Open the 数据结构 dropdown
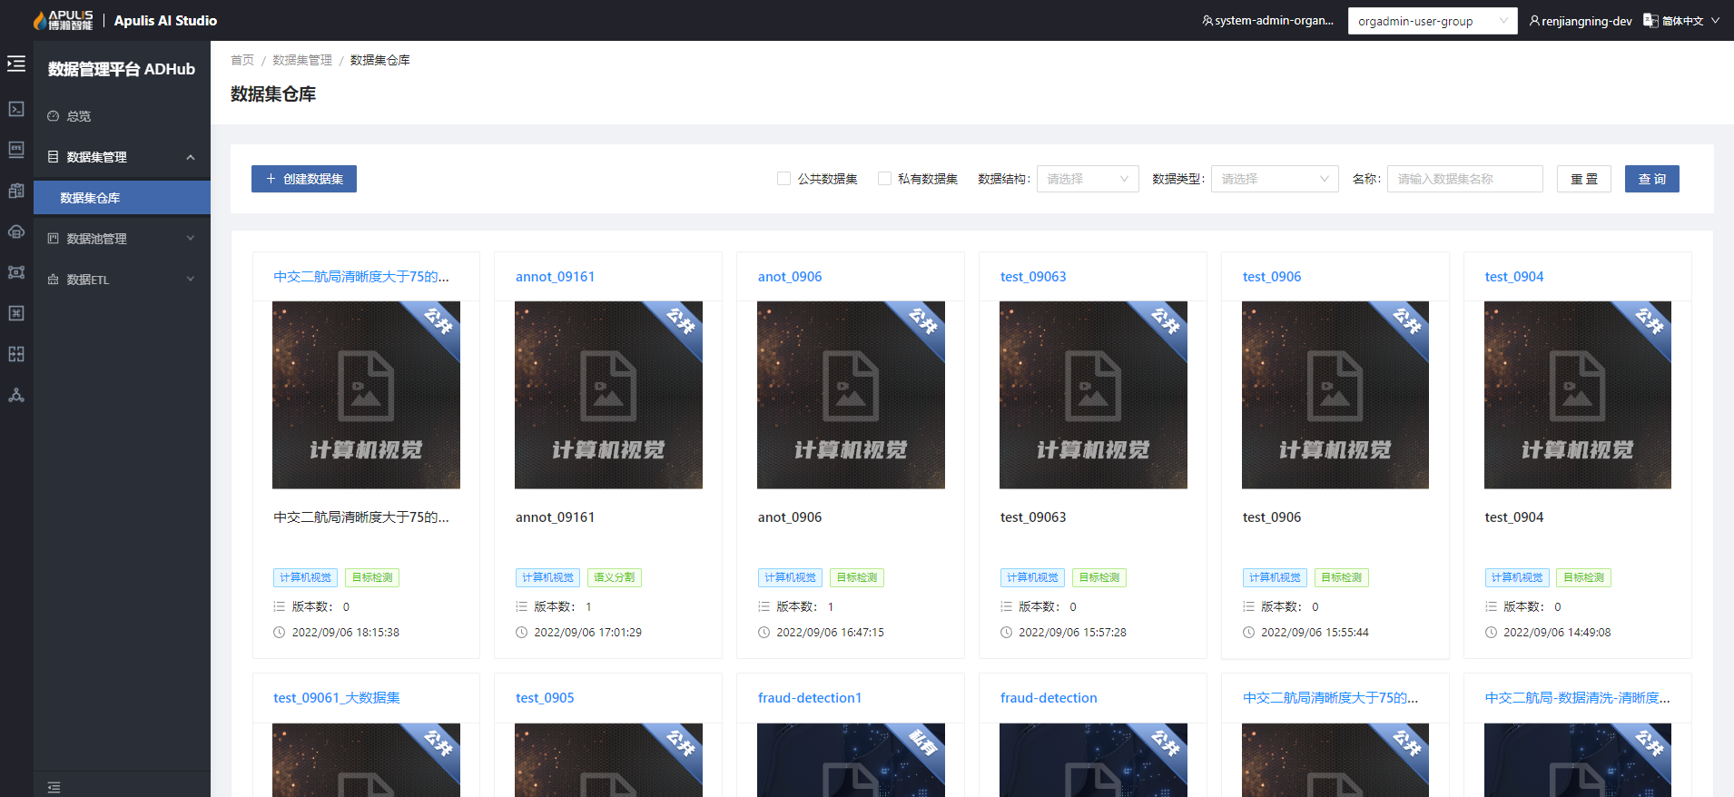 pos(1088,179)
